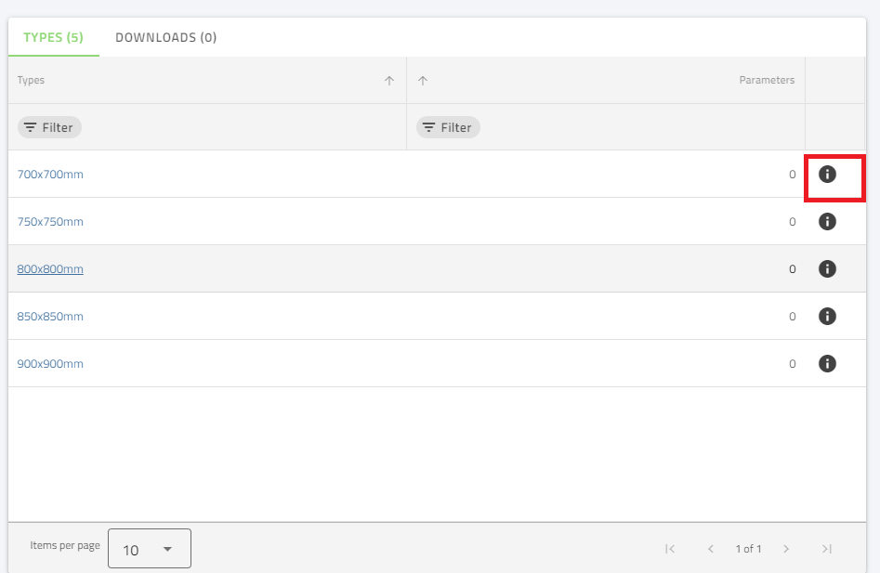The image size is (880, 573).
Task: View details for the 850x850mm type
Action: tap(827, 316)
